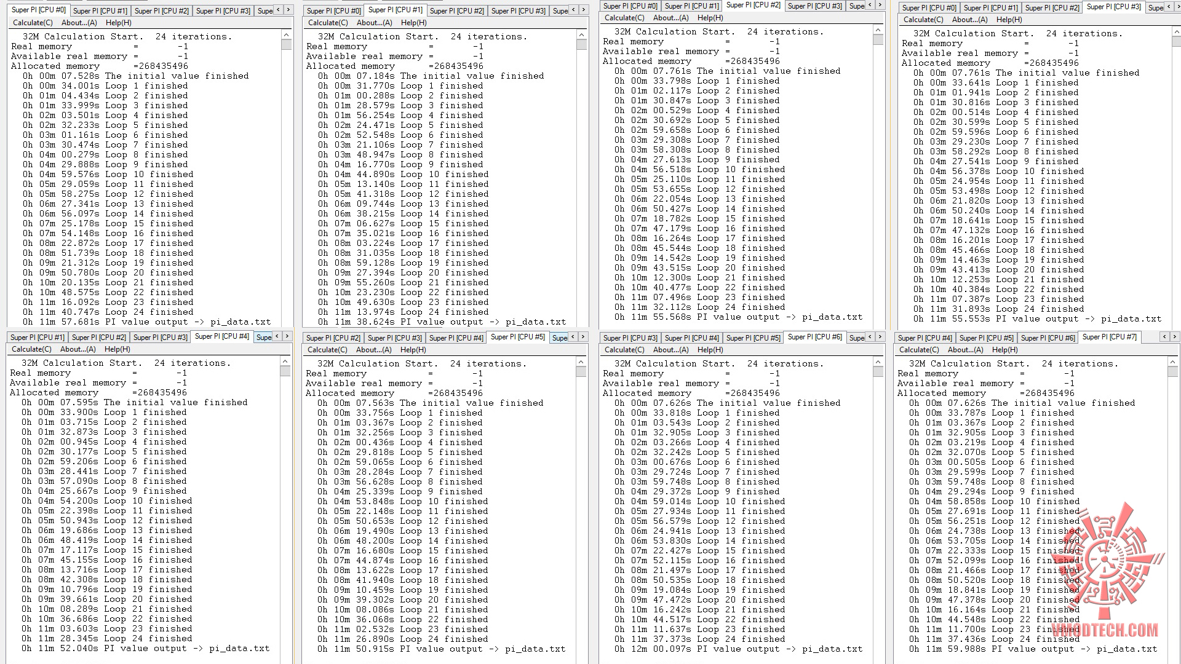Switch to CPU #2 tab in the CPU #5 window
The width and height of the screenshot is (1181, 664).
click(x=333, y=338)
